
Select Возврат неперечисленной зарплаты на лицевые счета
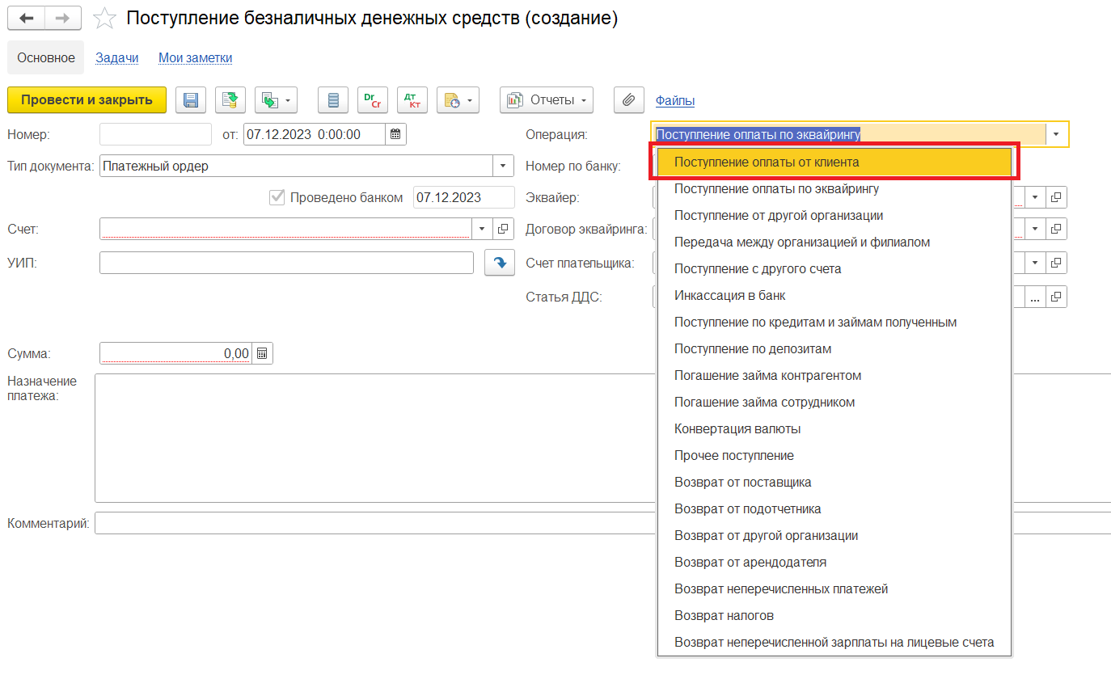pyautogui.click(x=834, y=643)
